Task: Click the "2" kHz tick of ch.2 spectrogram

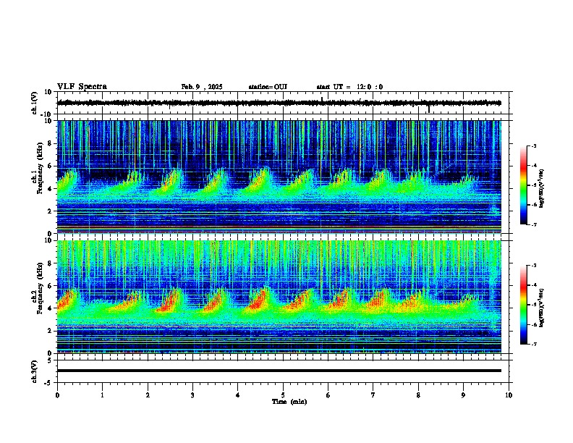Action: (x=51, y=331)
